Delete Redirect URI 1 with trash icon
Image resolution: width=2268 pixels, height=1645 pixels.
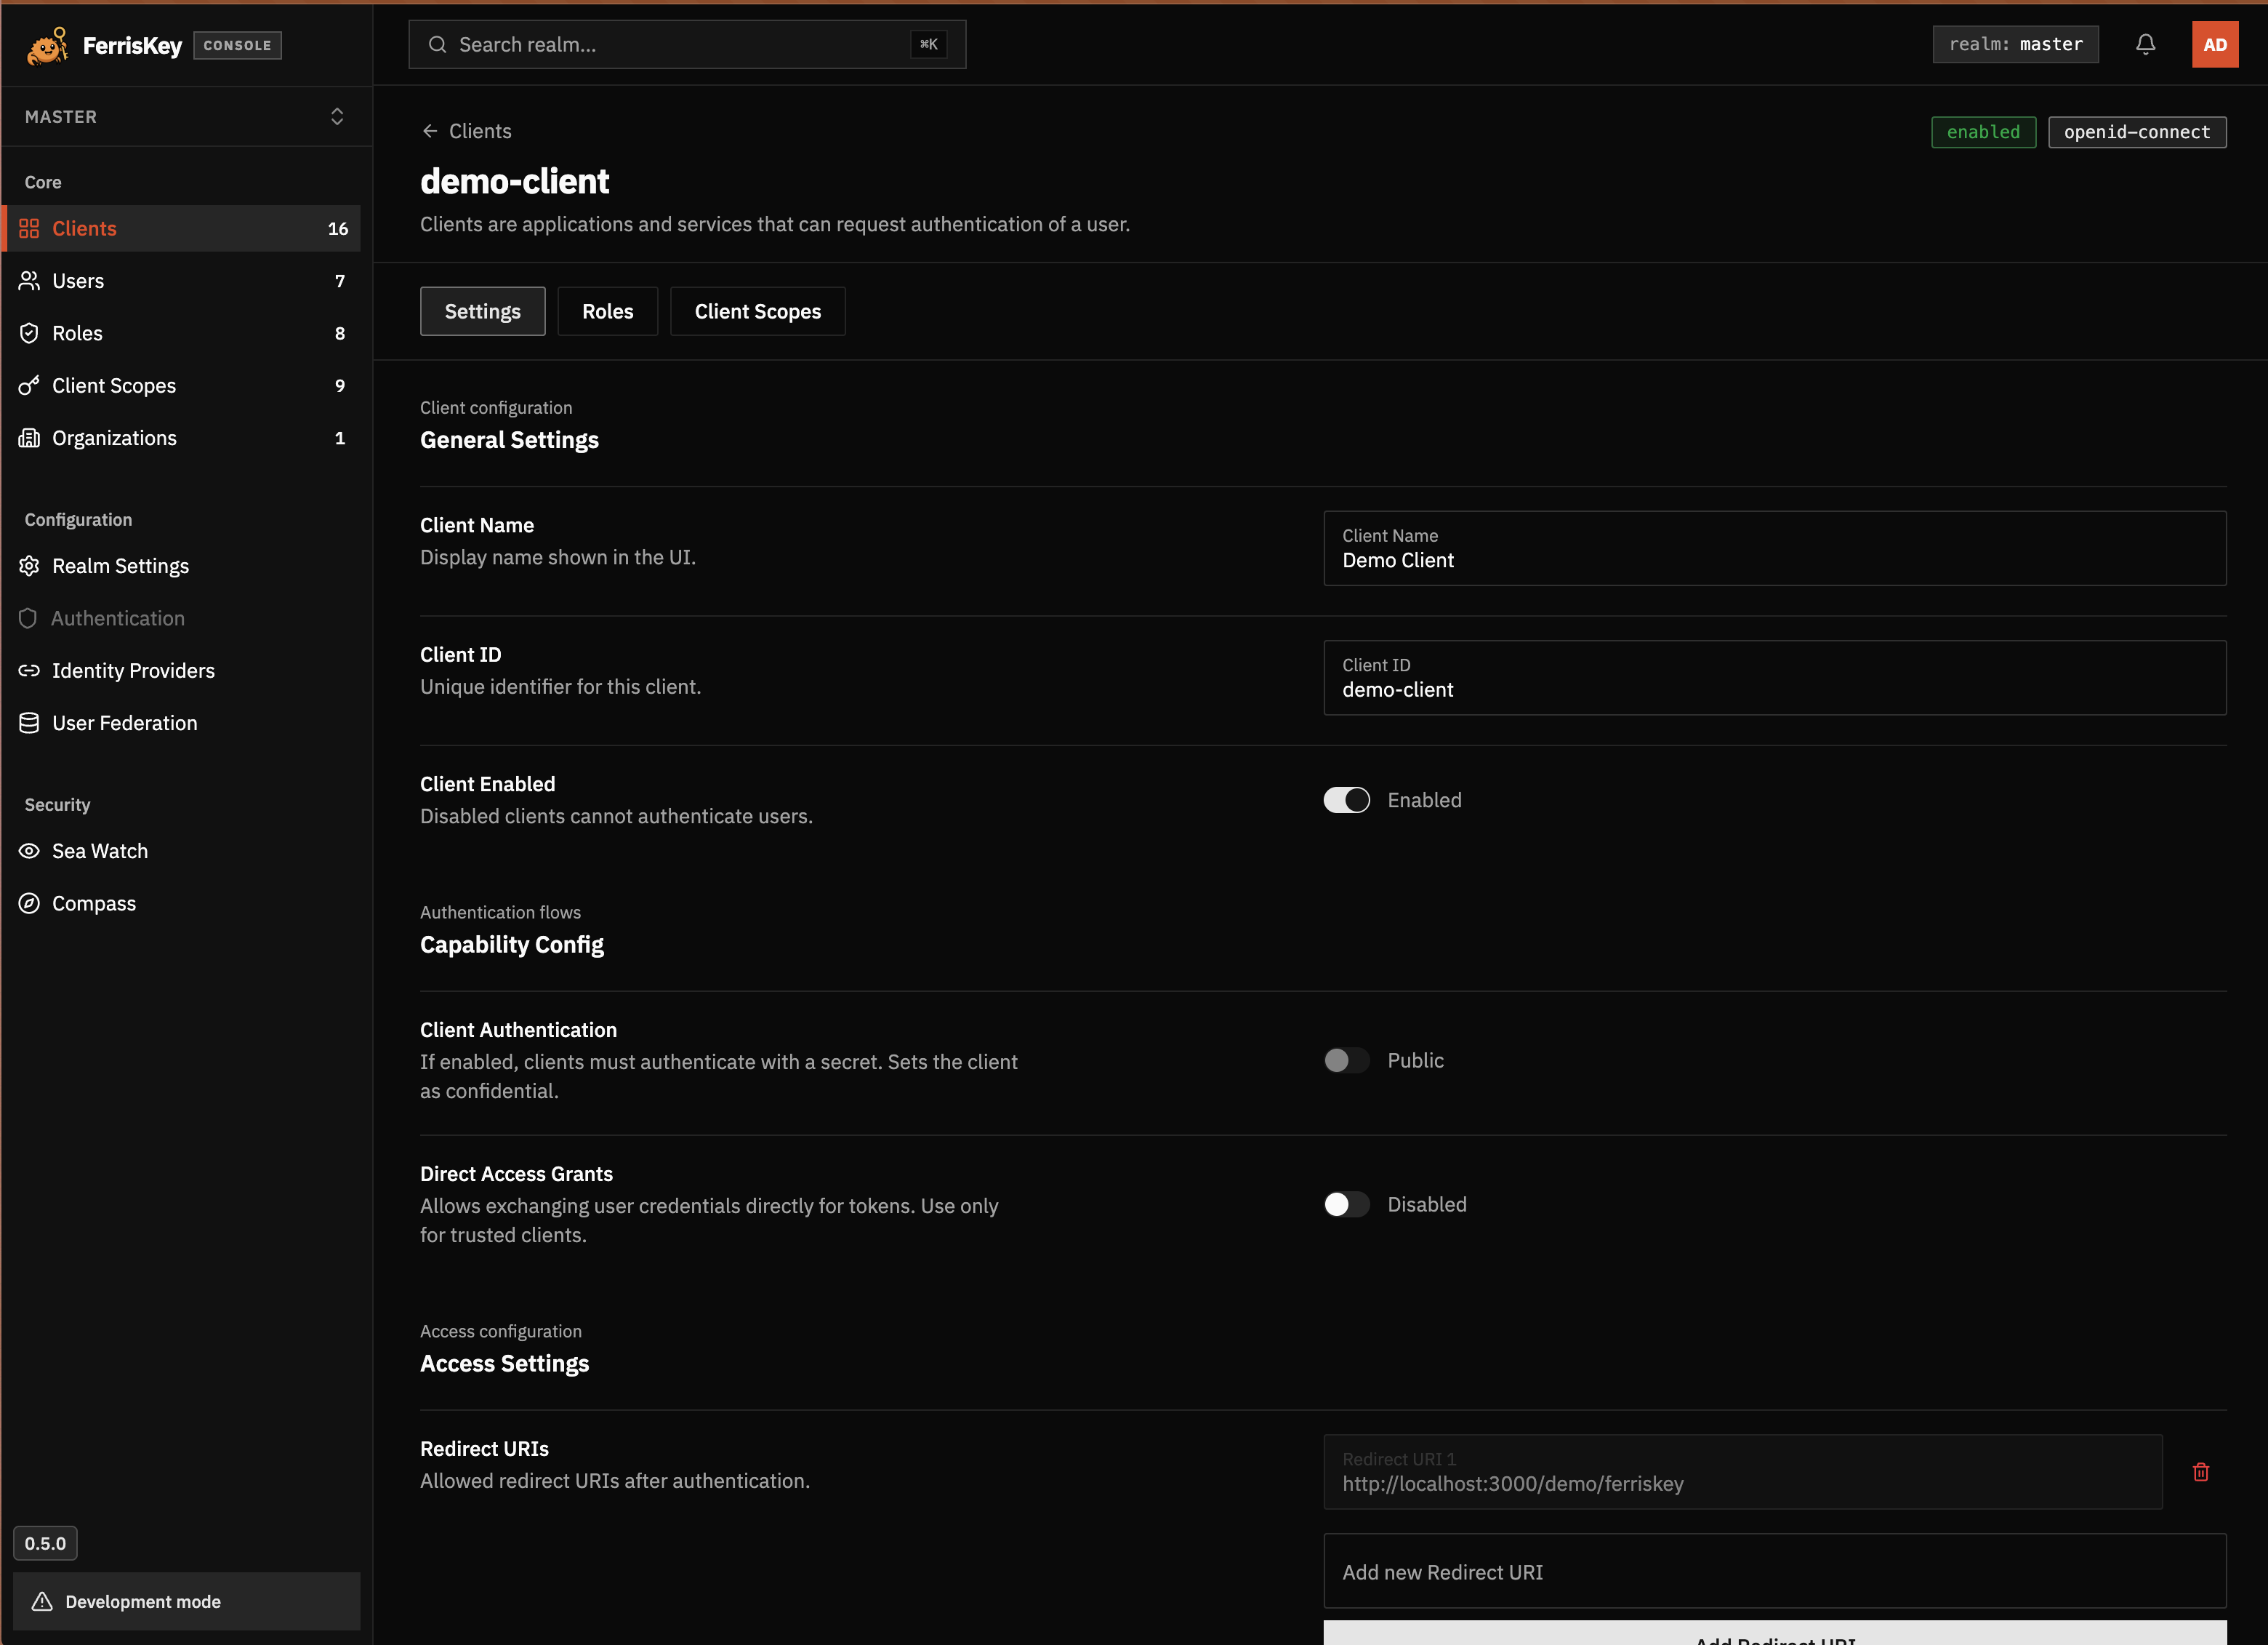pos(2200,1472)
